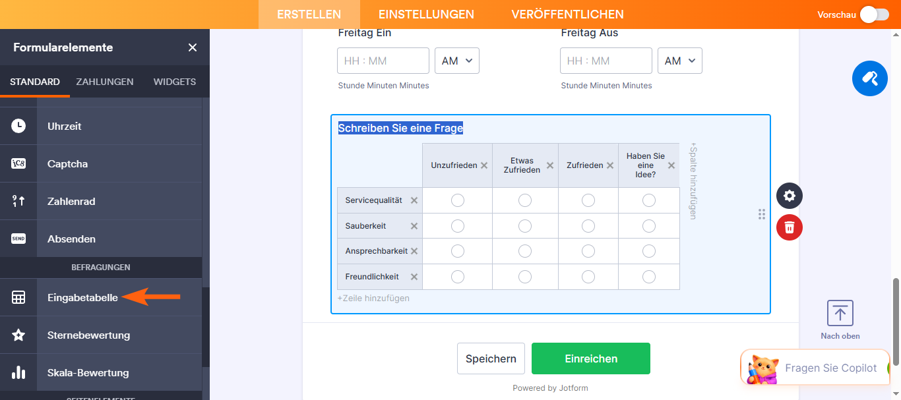Remove the Ansprechbarkeit row
901x400 pixels.
[414, 251]
